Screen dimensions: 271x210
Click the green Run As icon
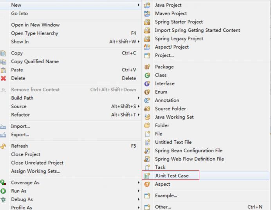coord(3,191)
